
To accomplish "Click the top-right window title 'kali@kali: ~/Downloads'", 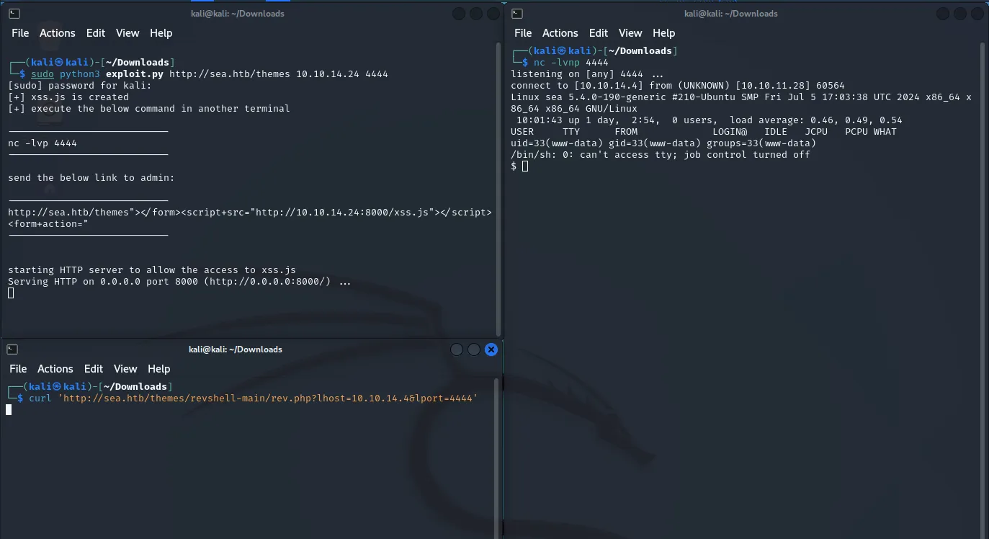I will (730, 14).
